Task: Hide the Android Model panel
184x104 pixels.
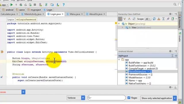Action: (x=175, y=51)
